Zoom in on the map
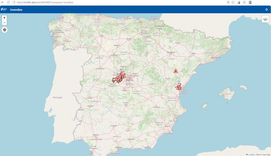The height and width of the screenshot is (156, 271). (x=4, y=18)
